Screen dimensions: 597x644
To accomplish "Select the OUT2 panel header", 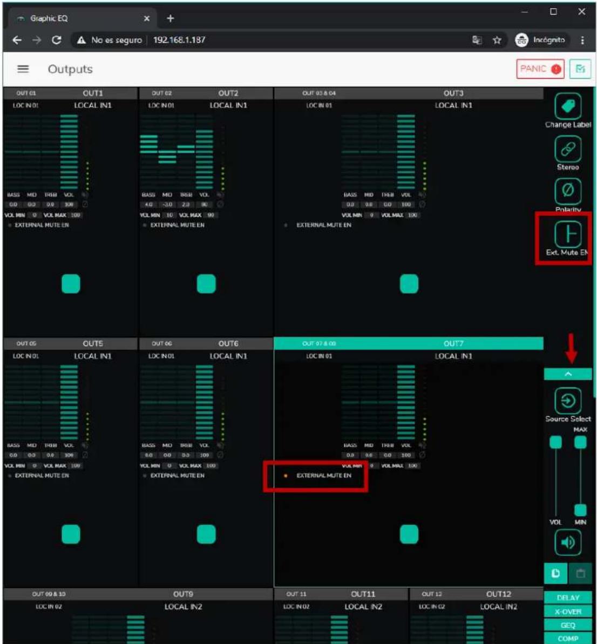I will click(206, 93).
